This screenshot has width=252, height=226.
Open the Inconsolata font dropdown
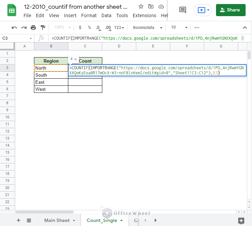(147, 28)
